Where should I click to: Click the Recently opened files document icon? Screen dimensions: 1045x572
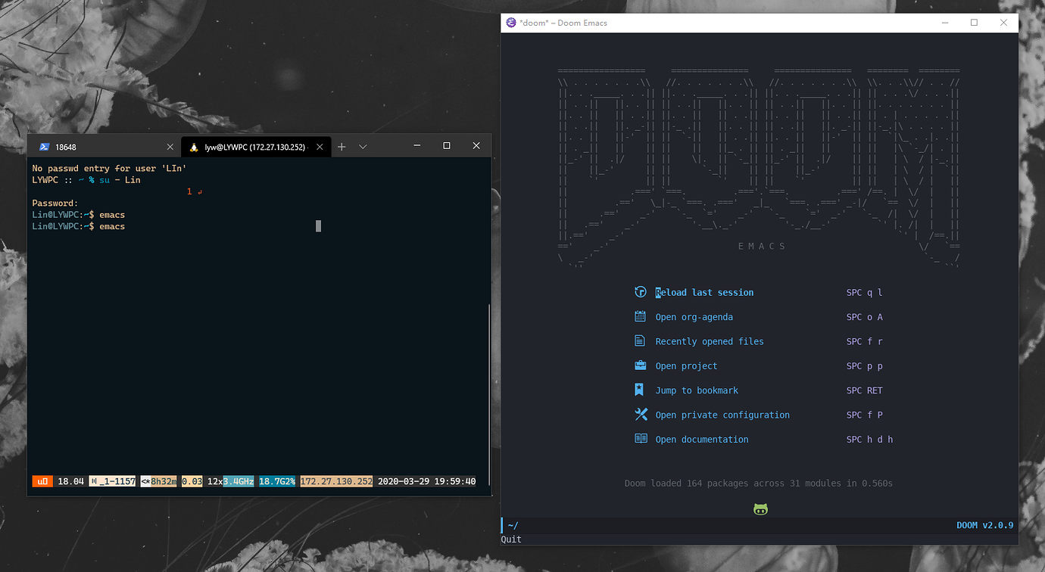pyautogui.click(x=641, y=341)
